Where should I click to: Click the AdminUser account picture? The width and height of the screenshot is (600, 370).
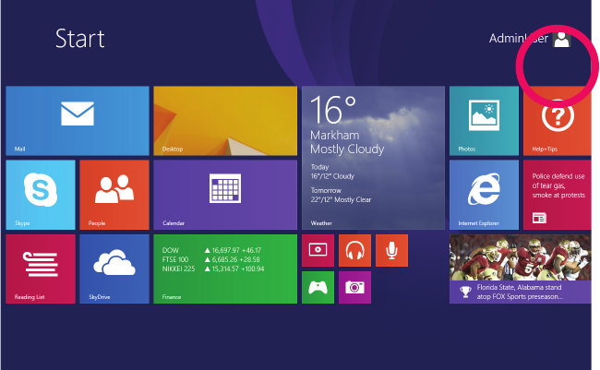point(562,39)
